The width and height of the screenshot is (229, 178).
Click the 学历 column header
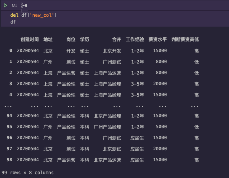(x=85, y=40)
